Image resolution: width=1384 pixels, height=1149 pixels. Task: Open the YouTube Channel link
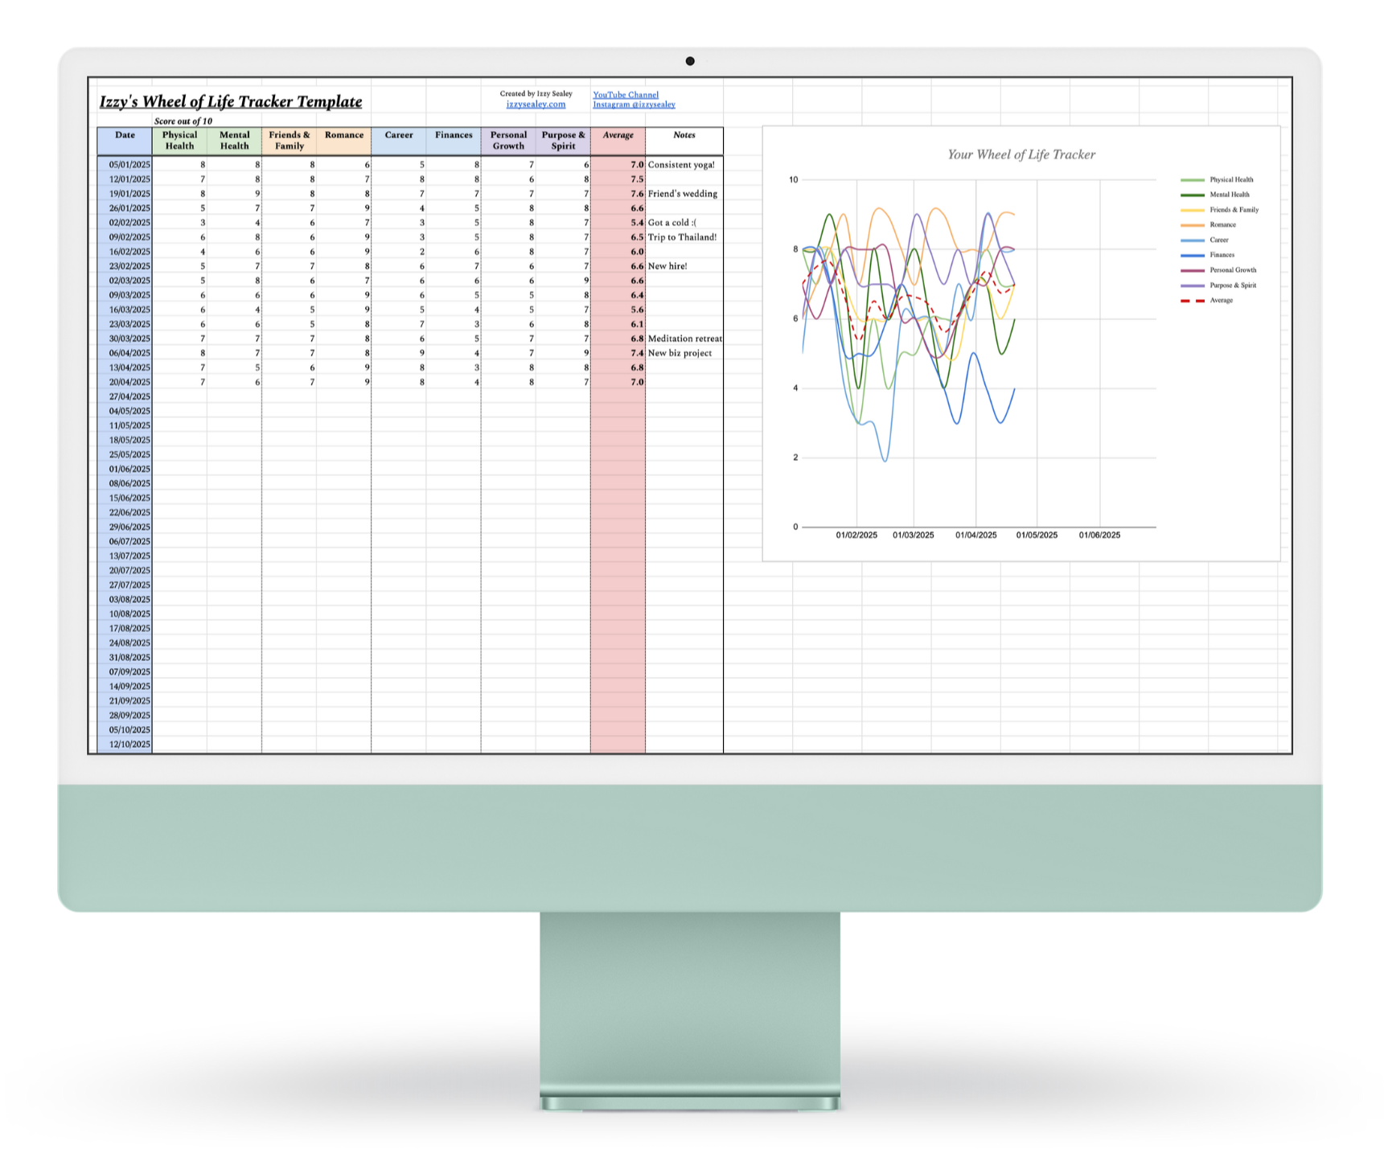click(x=626, y=95)
